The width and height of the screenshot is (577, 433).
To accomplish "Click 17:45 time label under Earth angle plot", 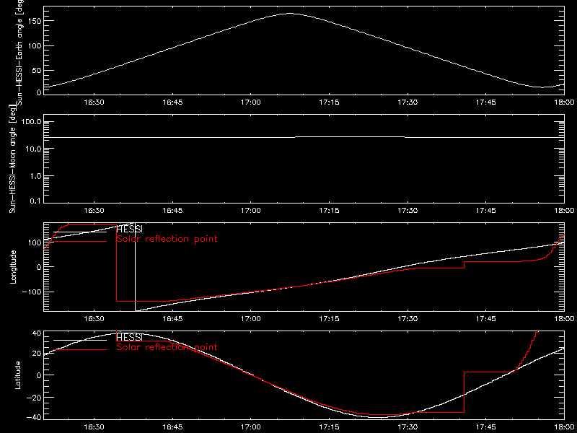I will (485, 102).
